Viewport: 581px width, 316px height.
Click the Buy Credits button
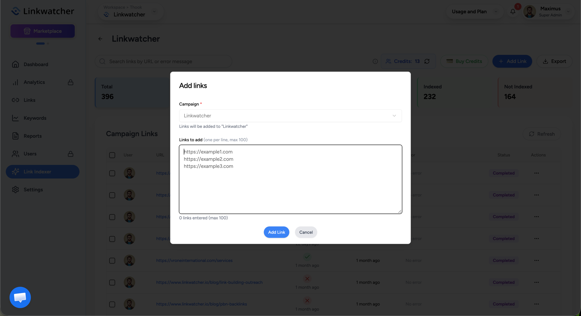[x=464, y=61]
